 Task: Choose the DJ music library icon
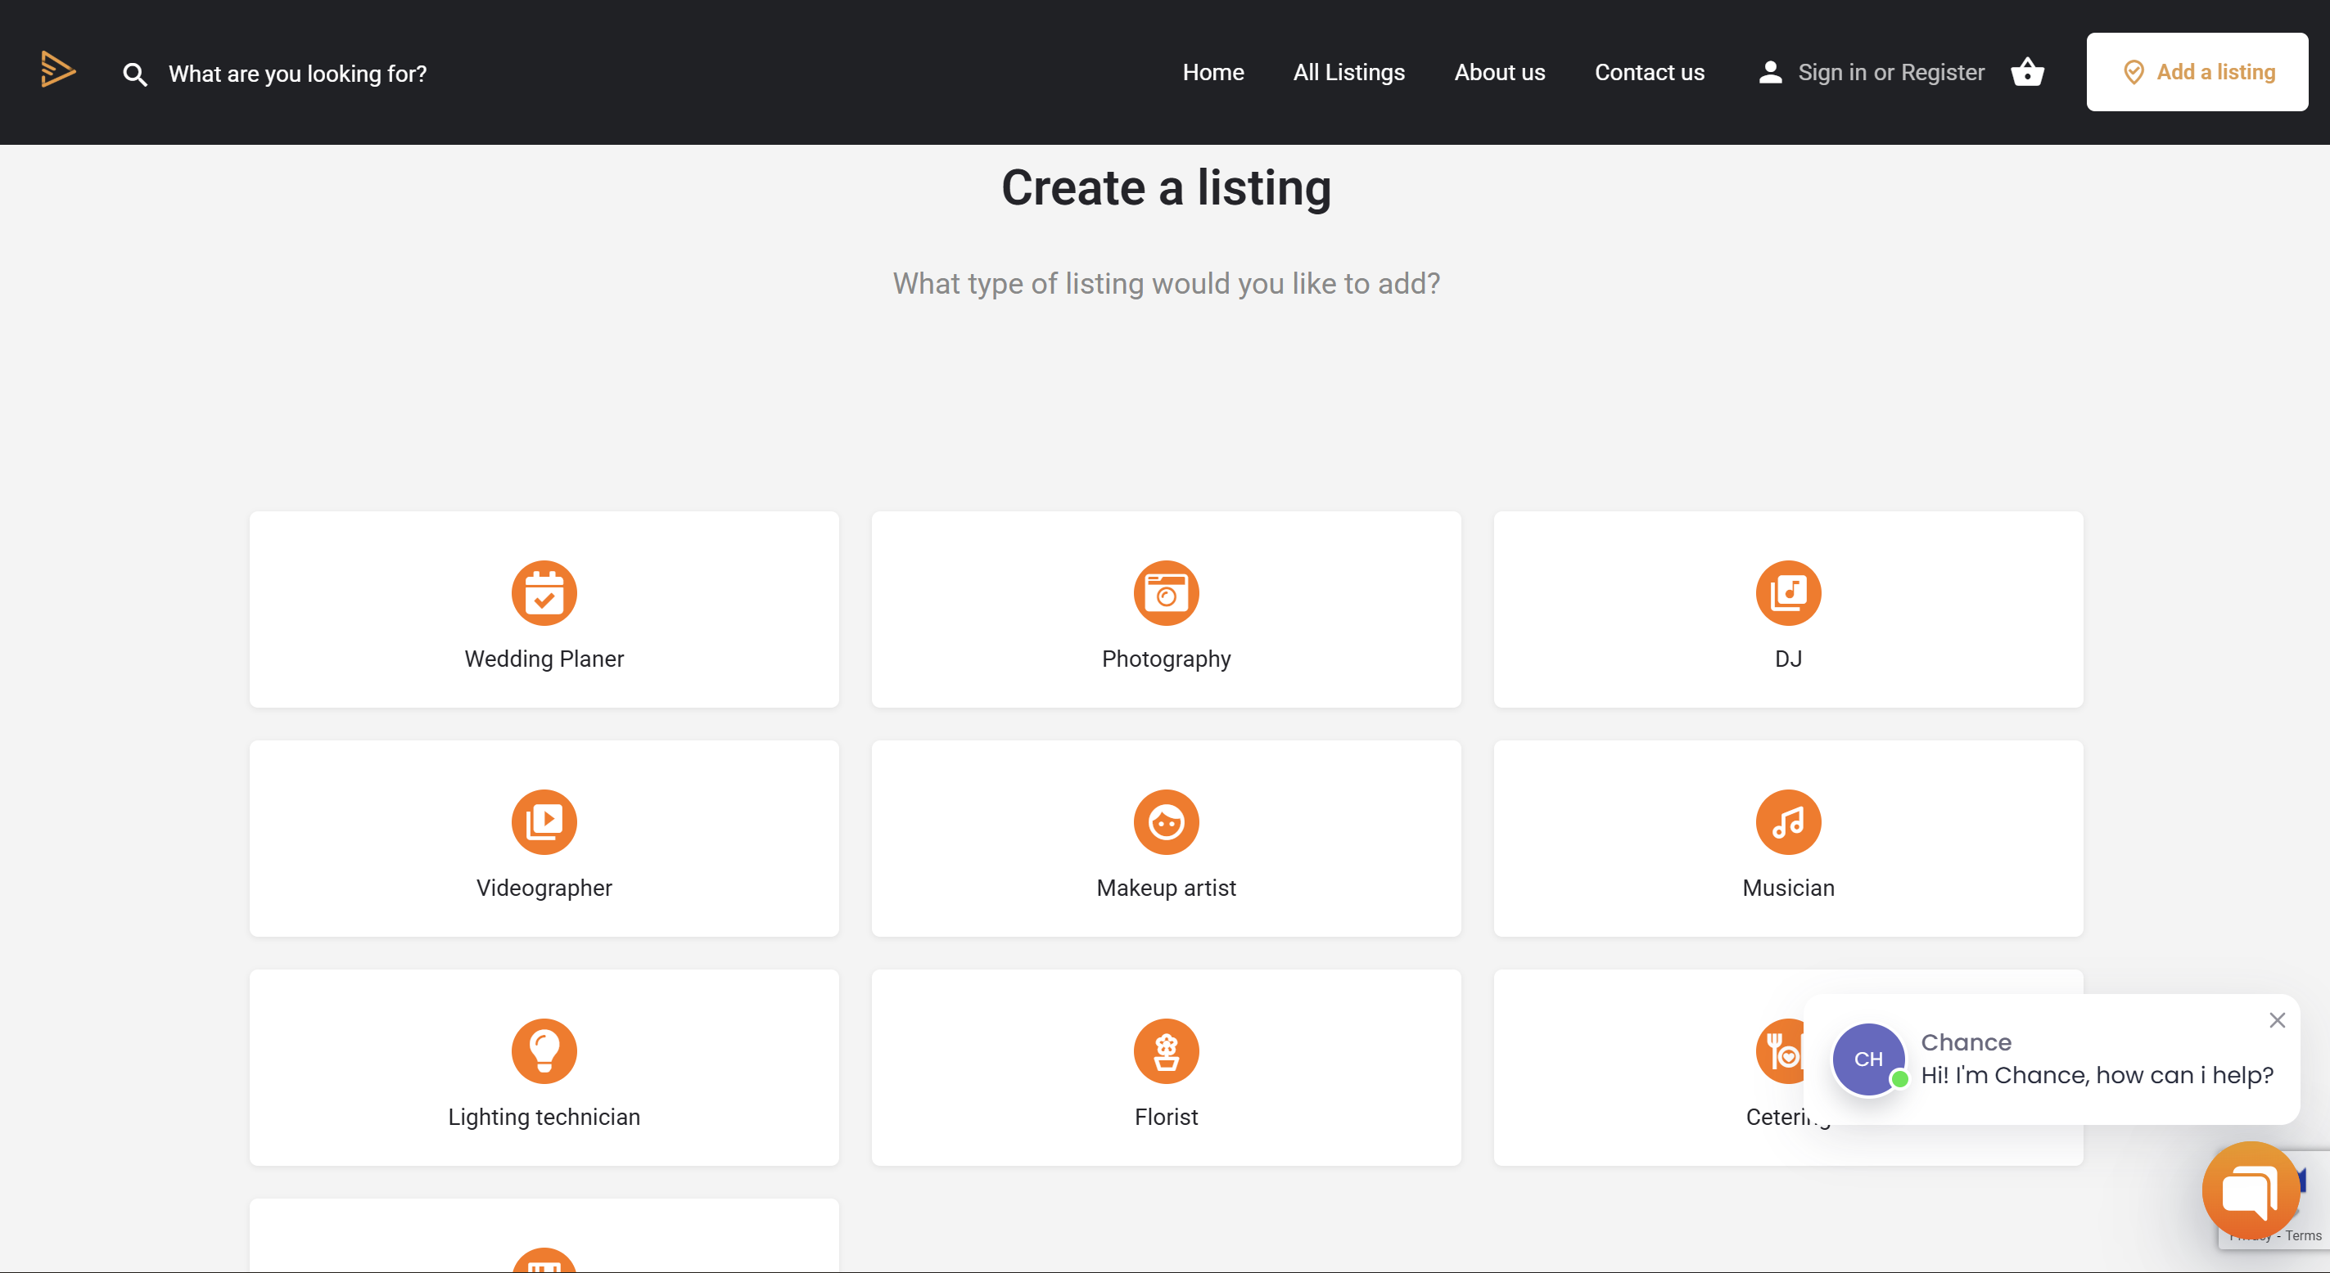tap(1787, 593)
